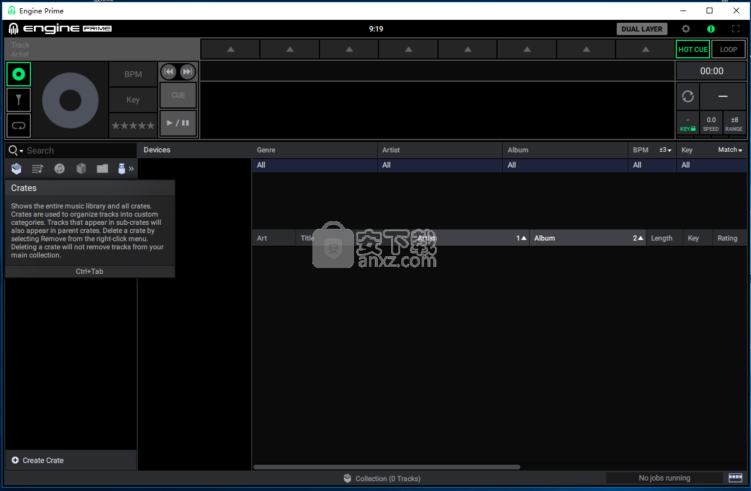Expand more library sources chevron
Screen dimensions: 751x491
[x=131, y=169]
